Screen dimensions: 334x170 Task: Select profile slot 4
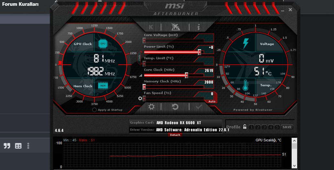click(271, 127)
